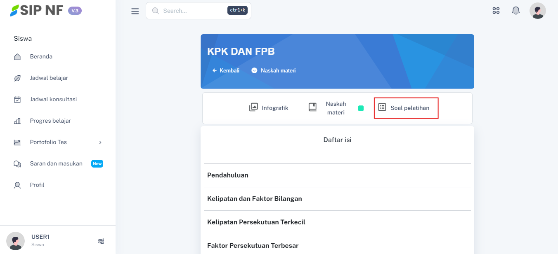Click the Beranda home icon
The image size is (558, 254).
click(17, 57)
